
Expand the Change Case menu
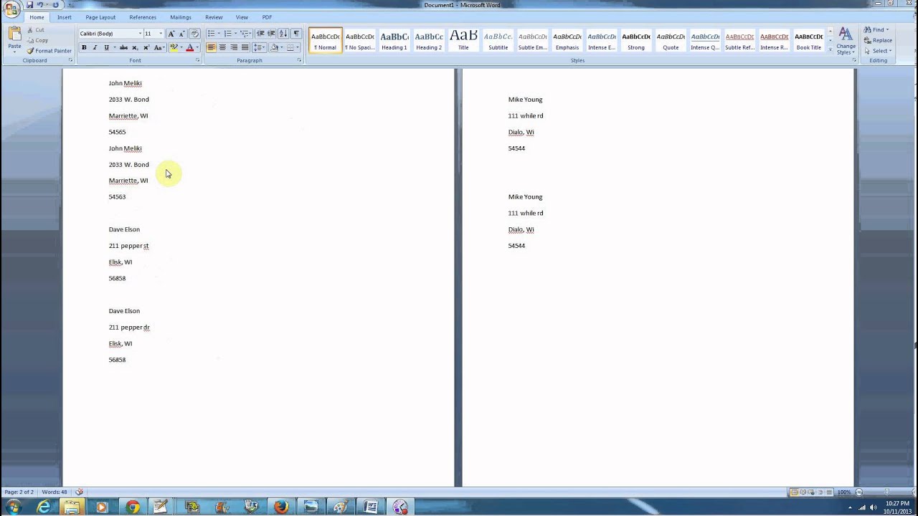[159, 48]
